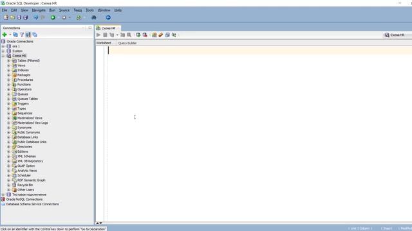Screen dimensions: 412x231
Task: Select the Triggers tree item
Action: pos(23,104)
